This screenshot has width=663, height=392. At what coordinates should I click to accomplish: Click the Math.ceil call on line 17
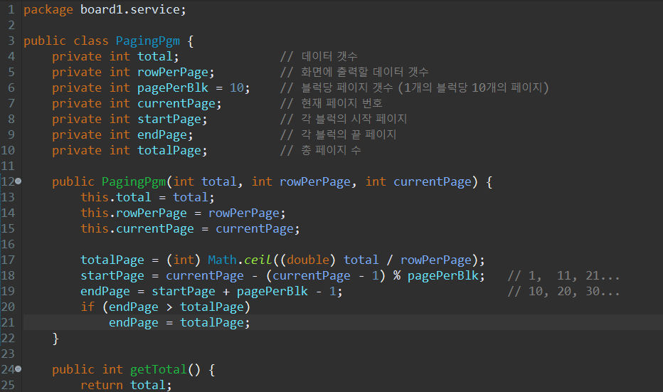click(239, 260)
